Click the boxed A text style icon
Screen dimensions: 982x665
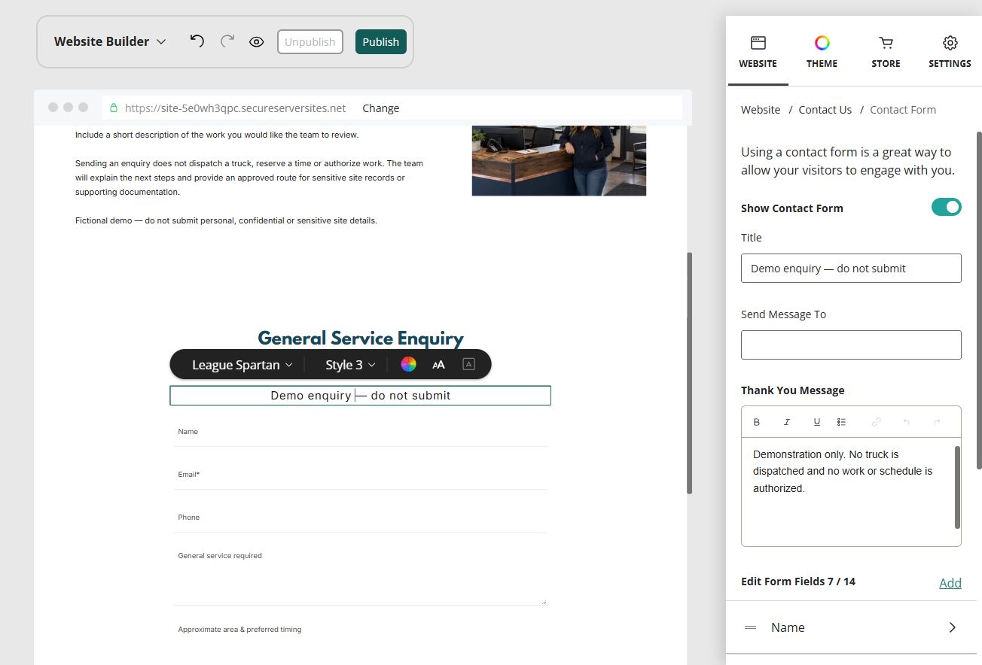[x=468, y=365]
